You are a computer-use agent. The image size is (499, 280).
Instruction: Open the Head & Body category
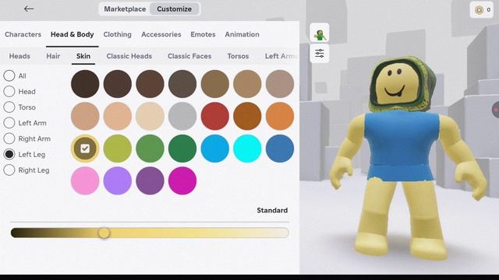coord(73,34)
